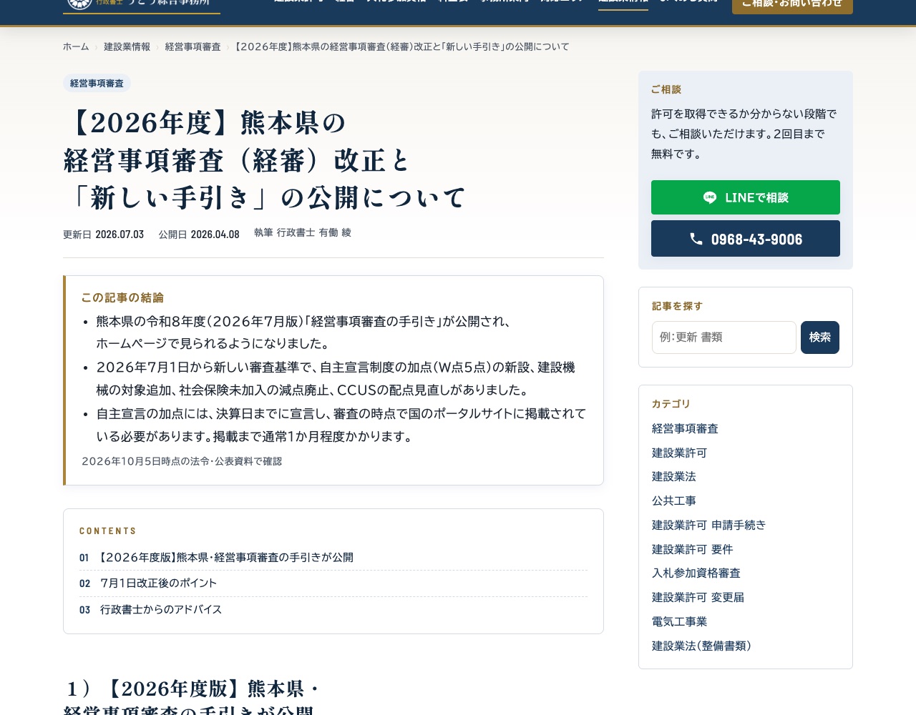Open 経営事項審査 in the カテゴリ sidebar list
Screen dimensions: 916x715
pos(685,428)
